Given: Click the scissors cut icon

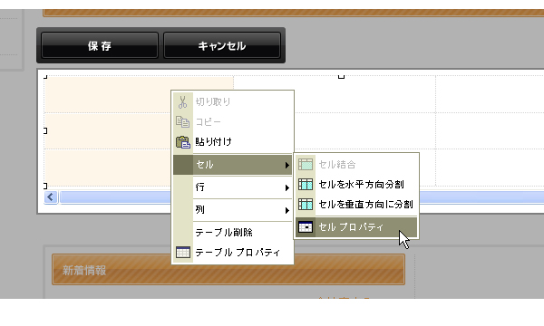Looking at the screenshot, I should click(x=182, y=101).
